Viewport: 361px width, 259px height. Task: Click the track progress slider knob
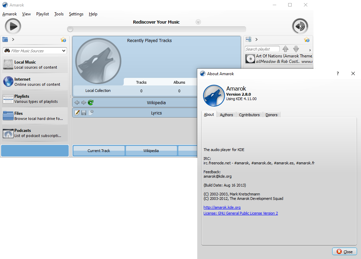(70, 29)
